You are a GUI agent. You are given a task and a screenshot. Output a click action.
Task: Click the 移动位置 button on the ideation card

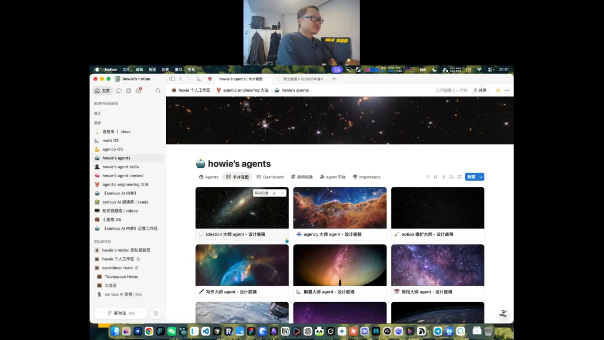tap(262, 193)
